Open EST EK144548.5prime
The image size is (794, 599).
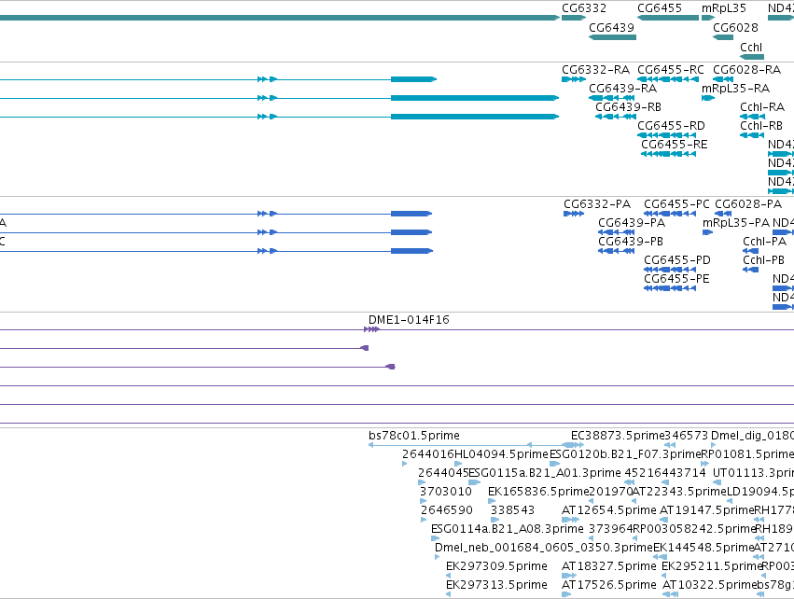(x=703, y=548)
